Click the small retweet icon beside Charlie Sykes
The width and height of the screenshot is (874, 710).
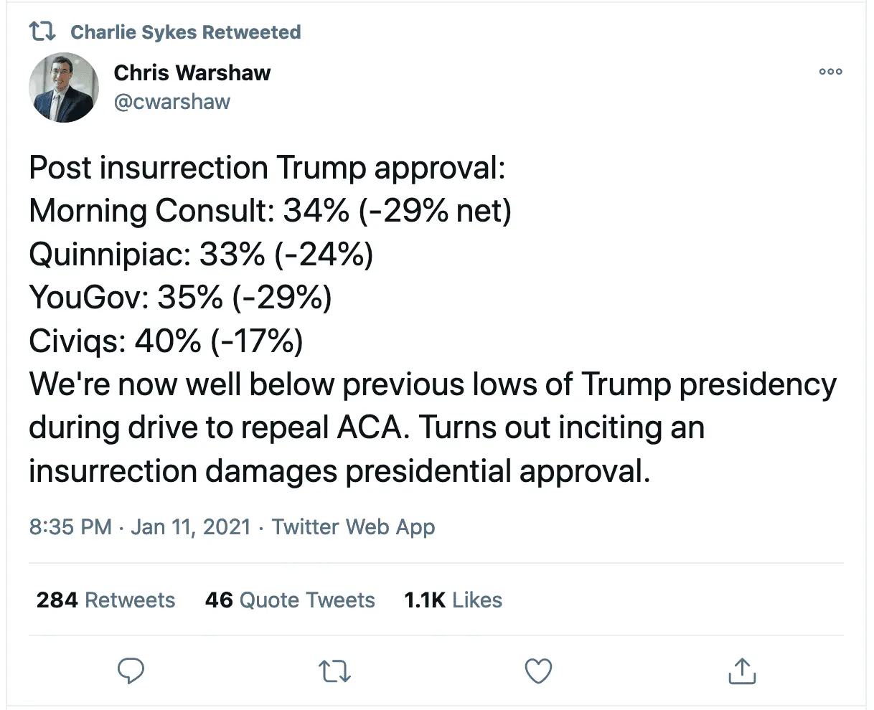coord(42,32)
